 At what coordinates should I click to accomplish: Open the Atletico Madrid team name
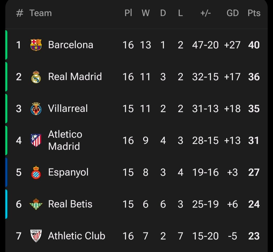point(65,140)
